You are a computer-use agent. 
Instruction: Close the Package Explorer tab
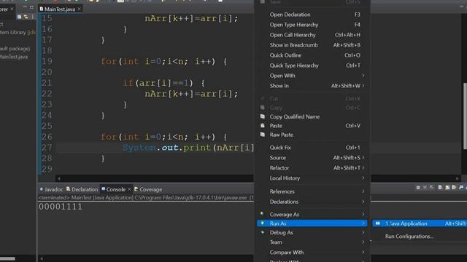pos(12,9)
